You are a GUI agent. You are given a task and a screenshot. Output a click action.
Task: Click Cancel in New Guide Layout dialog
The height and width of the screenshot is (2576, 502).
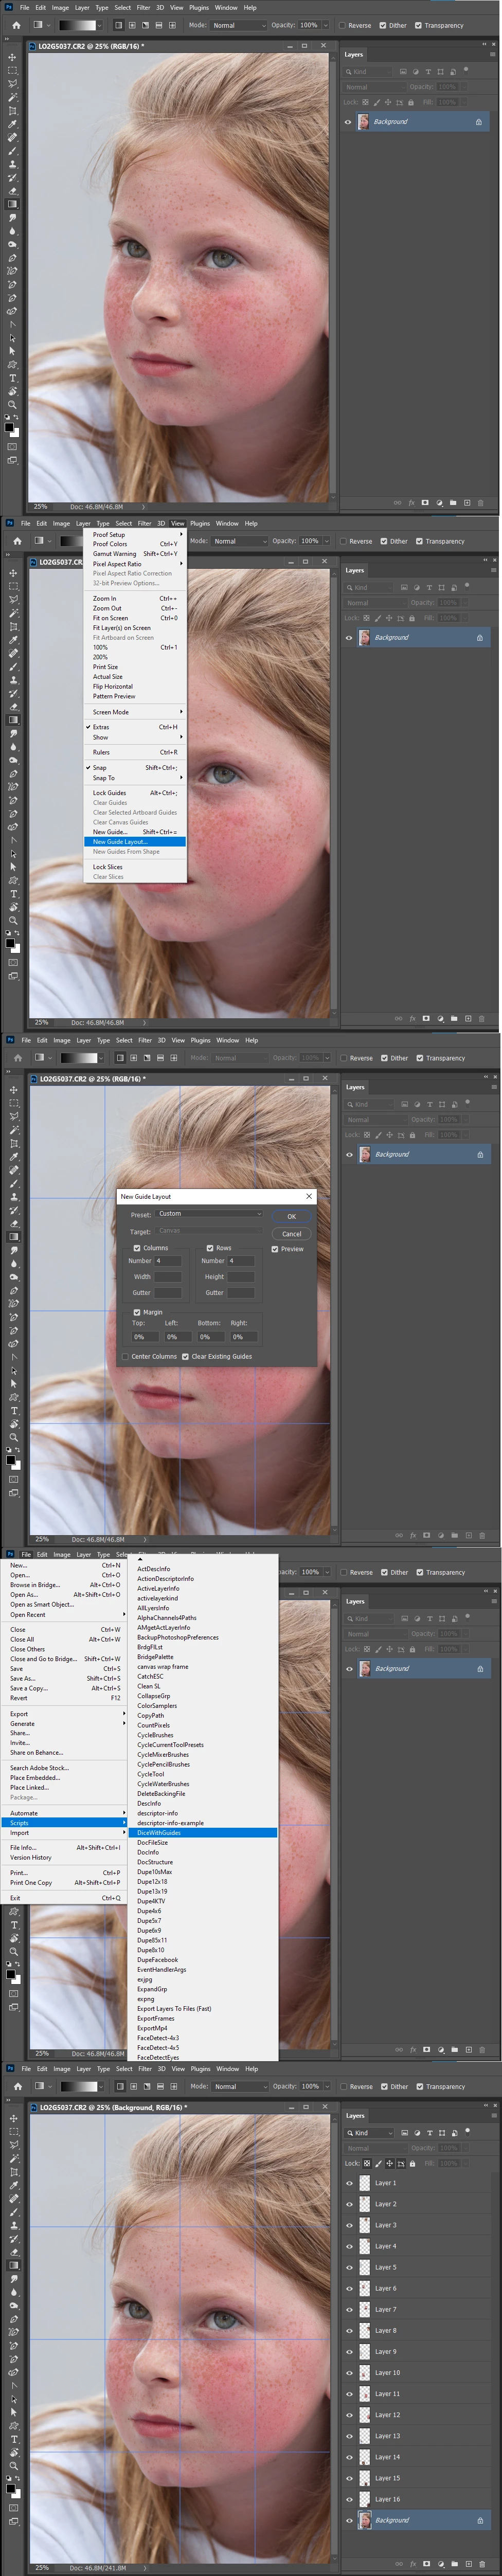291,1234
